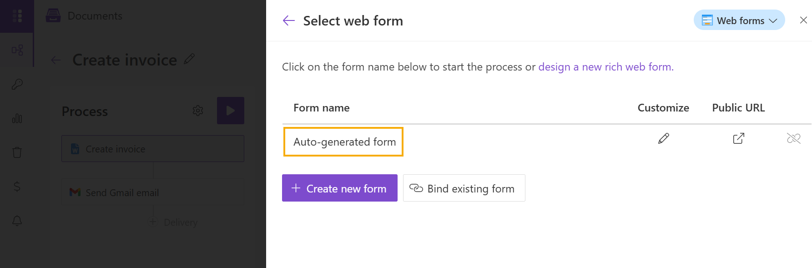Check notifications with the bell icon
The height and width of the screenshot is (268, 812).
17,221
